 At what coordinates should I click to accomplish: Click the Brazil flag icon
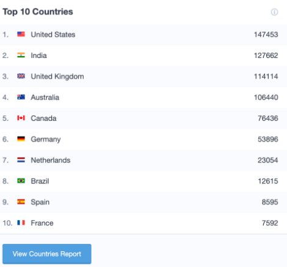pyautogui.click(x=21, y=181)
